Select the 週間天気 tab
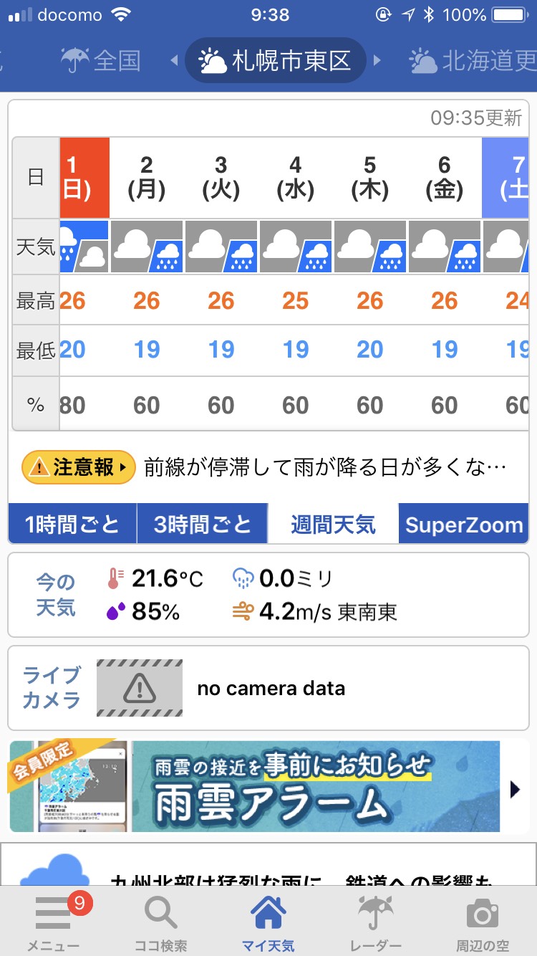The height and width of the screenshot is (956, 537). [333, 525]
